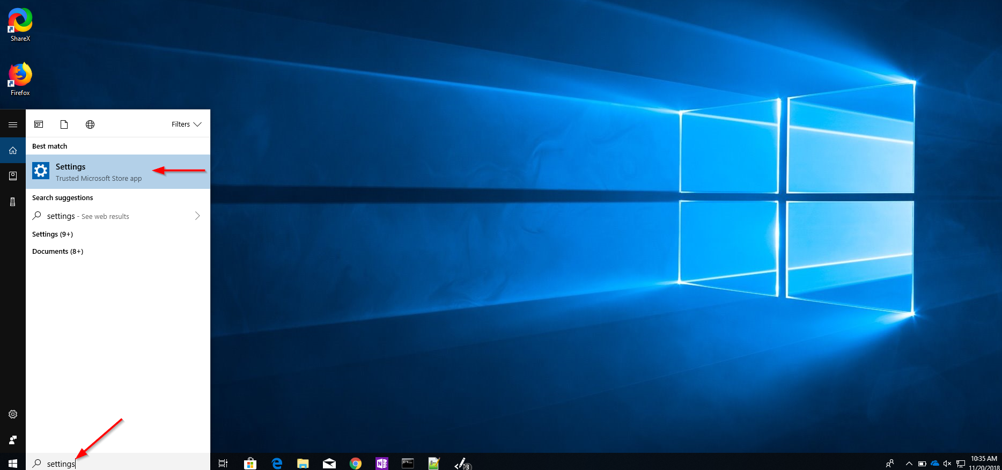Screen dimensions: 1002x470
Task: Show the Documents (8+) results category
Action: pos(57,252)
